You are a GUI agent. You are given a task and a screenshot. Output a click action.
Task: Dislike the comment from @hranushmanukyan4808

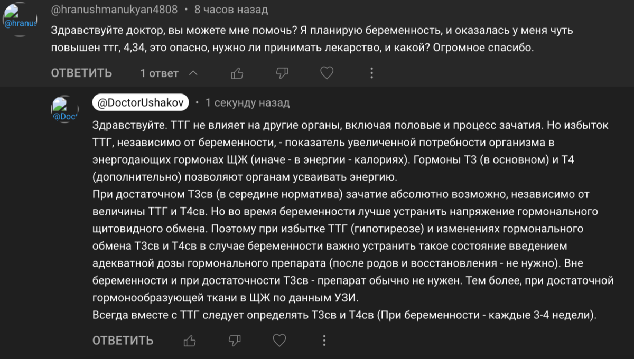tap(282, 73)
